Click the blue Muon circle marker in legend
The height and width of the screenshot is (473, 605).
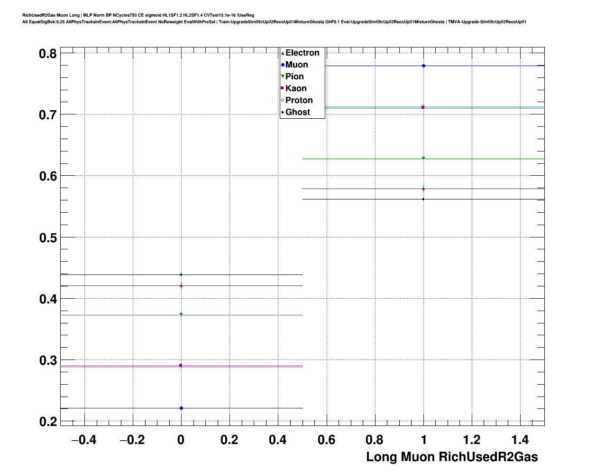coord(283,65)
